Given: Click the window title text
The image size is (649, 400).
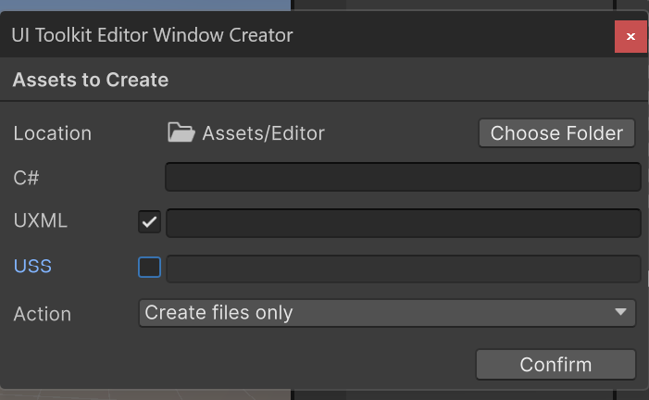Looking at the screenshot, I should pos(153,35).
